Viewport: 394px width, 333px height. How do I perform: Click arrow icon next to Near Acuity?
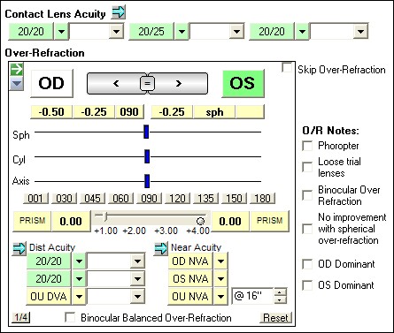(x=161, y=249)
